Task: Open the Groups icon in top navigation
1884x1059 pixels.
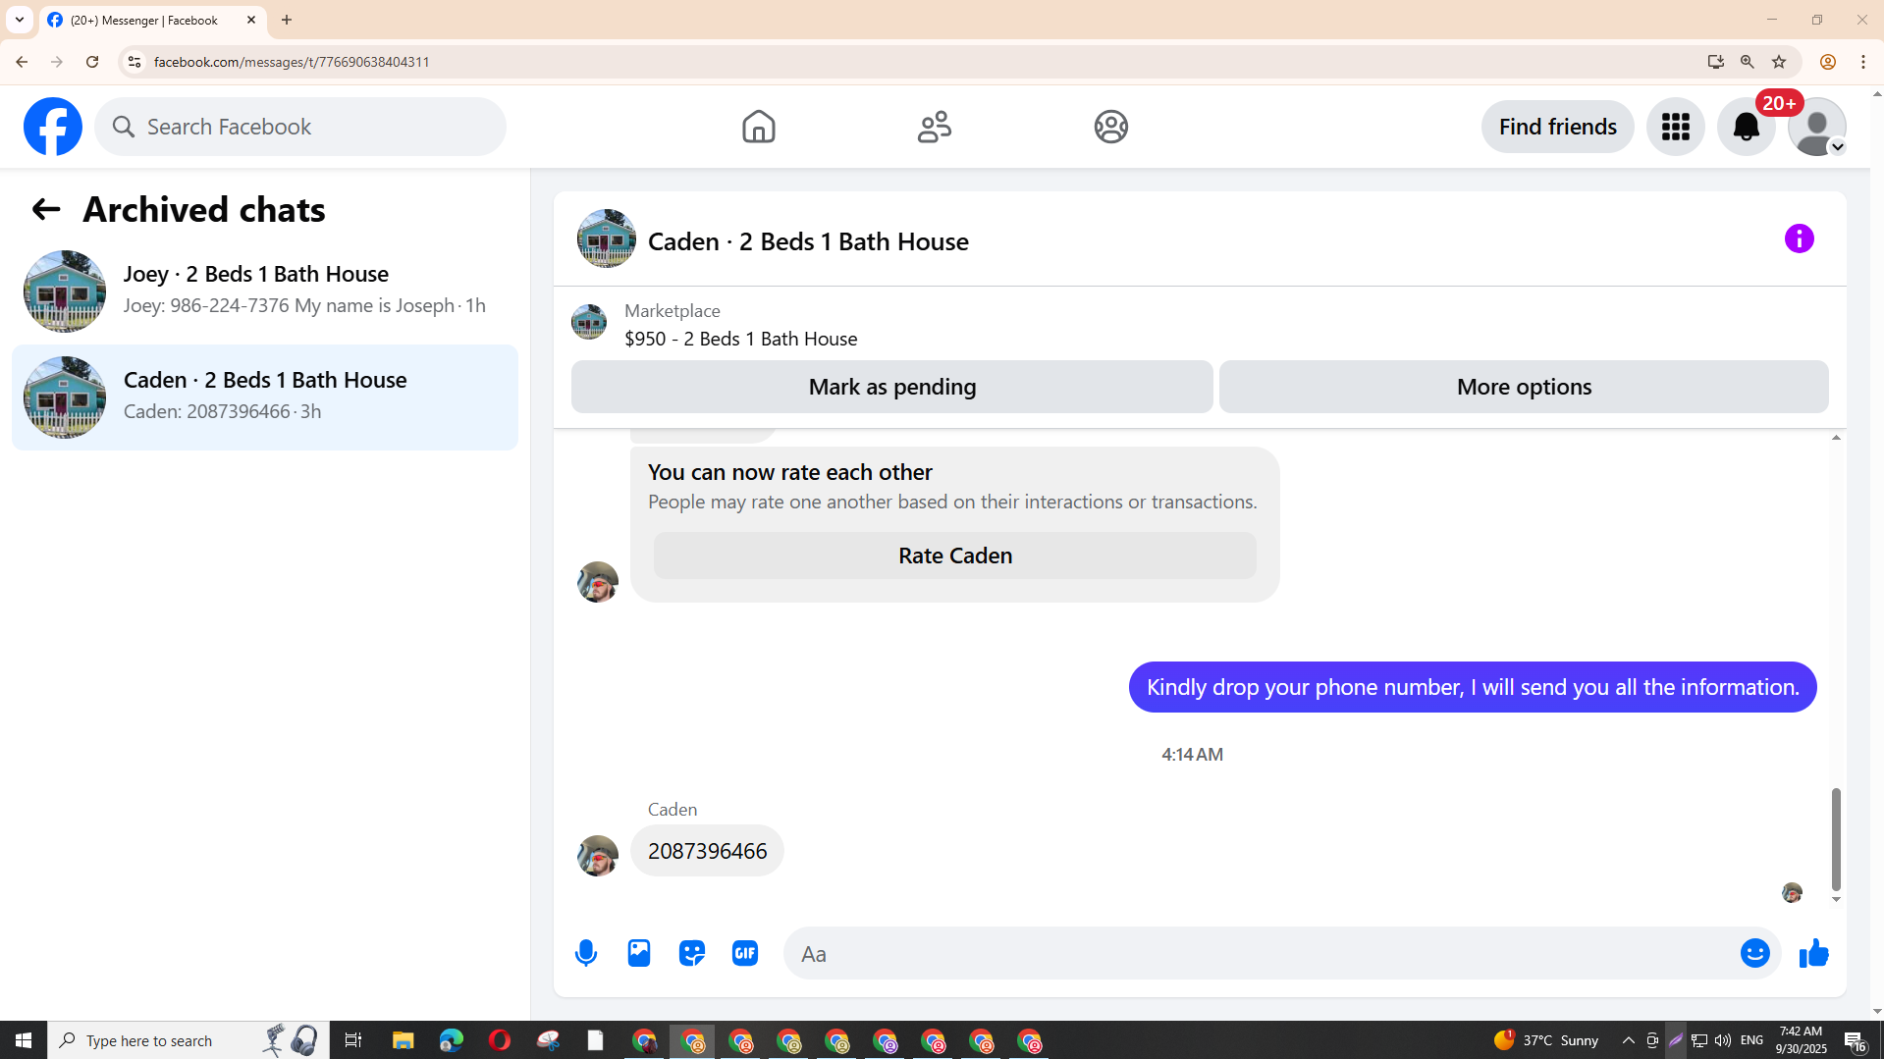Action: (1111, 127)
